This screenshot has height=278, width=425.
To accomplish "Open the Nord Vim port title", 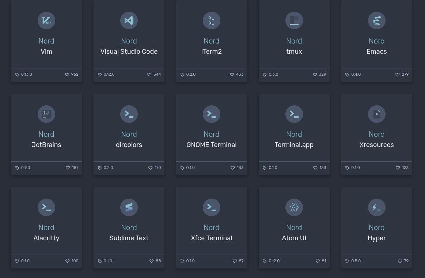I will click(x=46, y=46).
